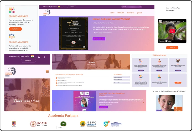Click the Watch on YouTube badge

[x=165, y=41]
